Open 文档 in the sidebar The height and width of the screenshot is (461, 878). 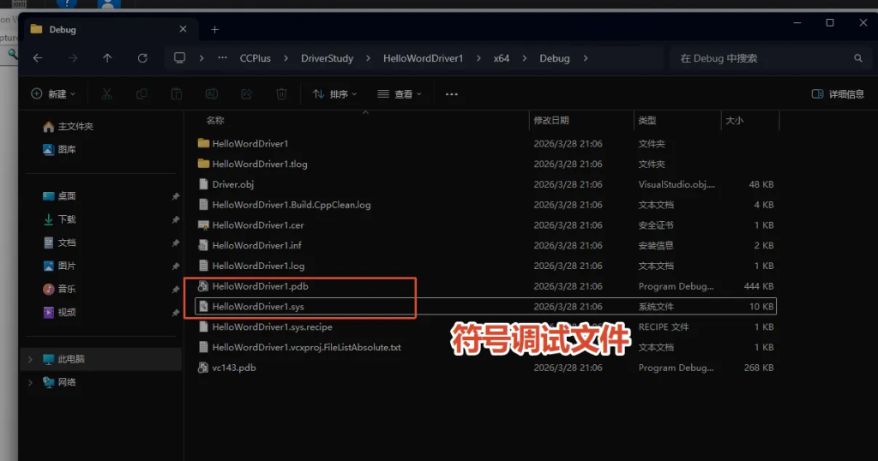(59, 242)
